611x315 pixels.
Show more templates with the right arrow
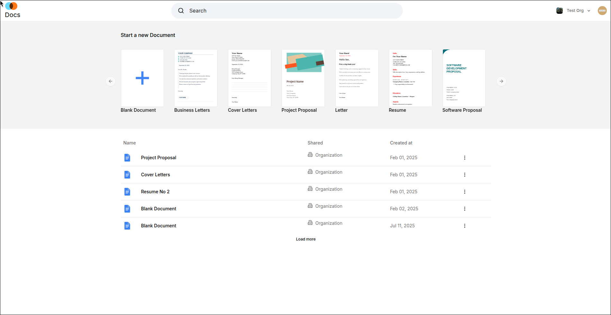click(x=501, y=81)
